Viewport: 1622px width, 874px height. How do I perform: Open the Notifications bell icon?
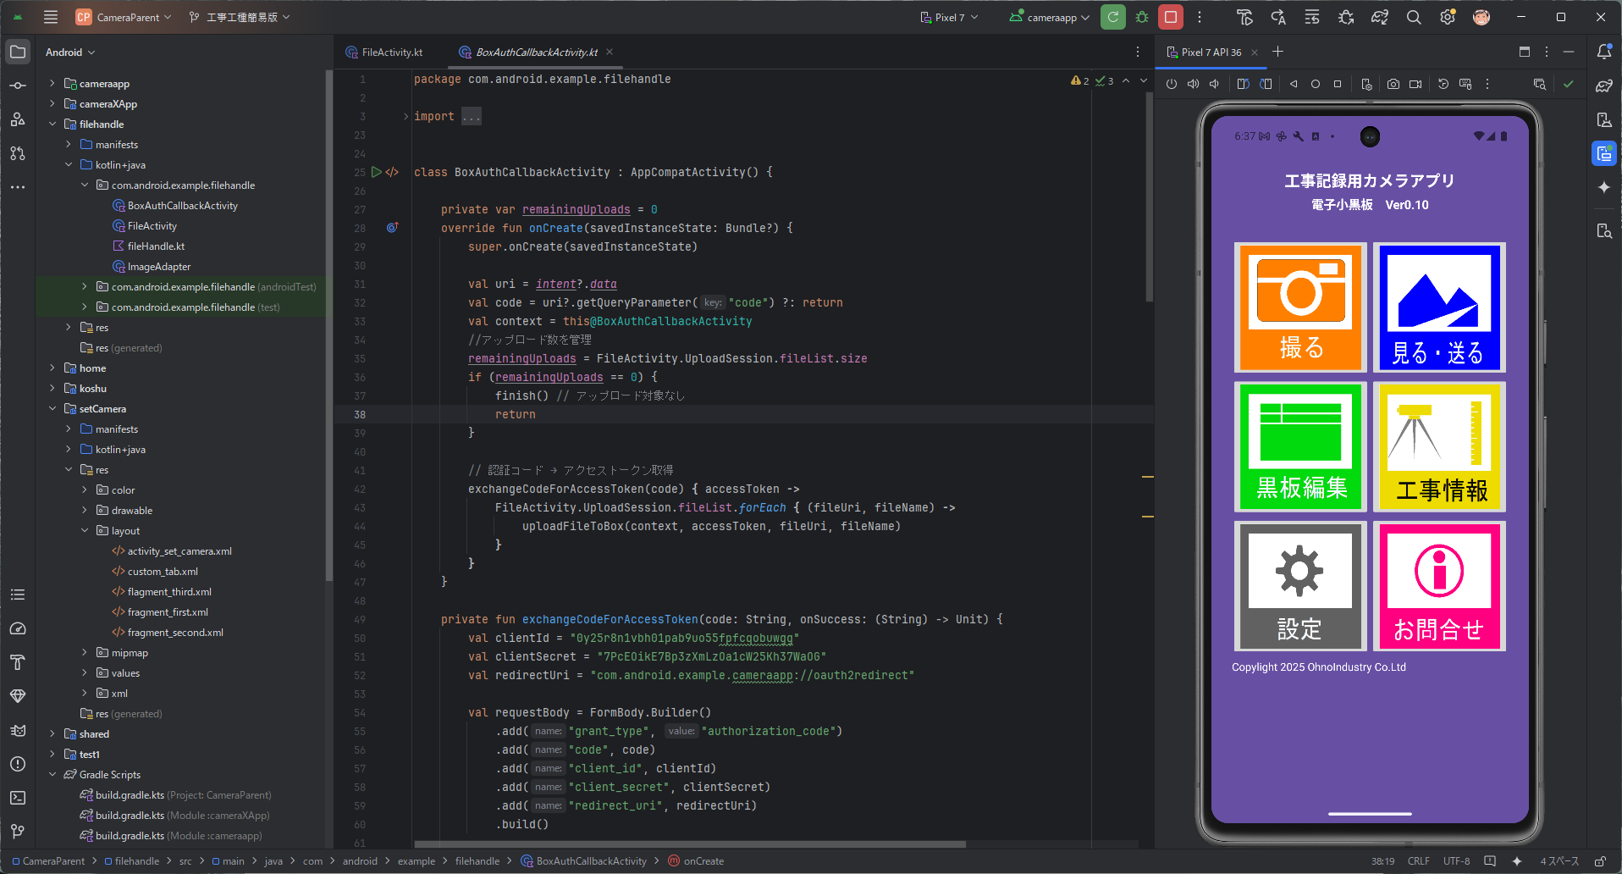coord(1604,52)
